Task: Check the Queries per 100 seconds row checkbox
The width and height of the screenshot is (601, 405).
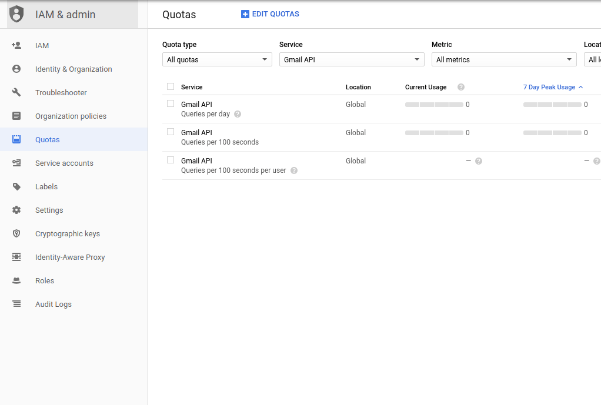Action: click(x=171, y=132)
